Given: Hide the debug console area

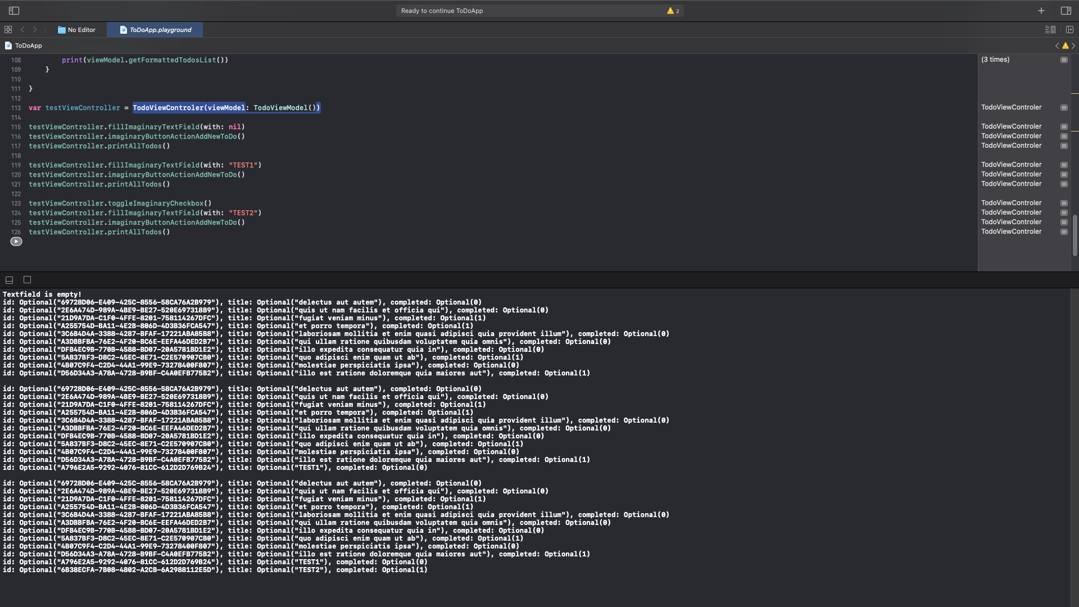Looking at the screenshot, I should tap(9, 280).
